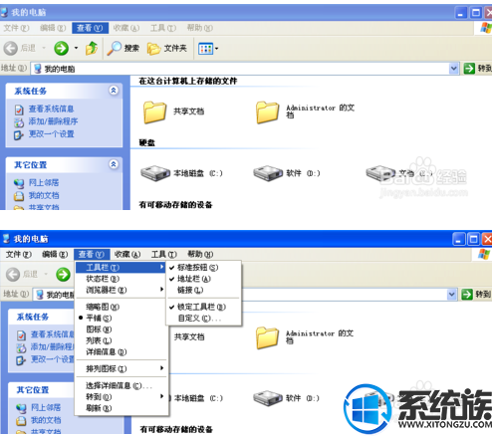Screen dimensions: 492x437
Task: Click the 文件夹 folders icon in upper window
Action: coord(153,49)
